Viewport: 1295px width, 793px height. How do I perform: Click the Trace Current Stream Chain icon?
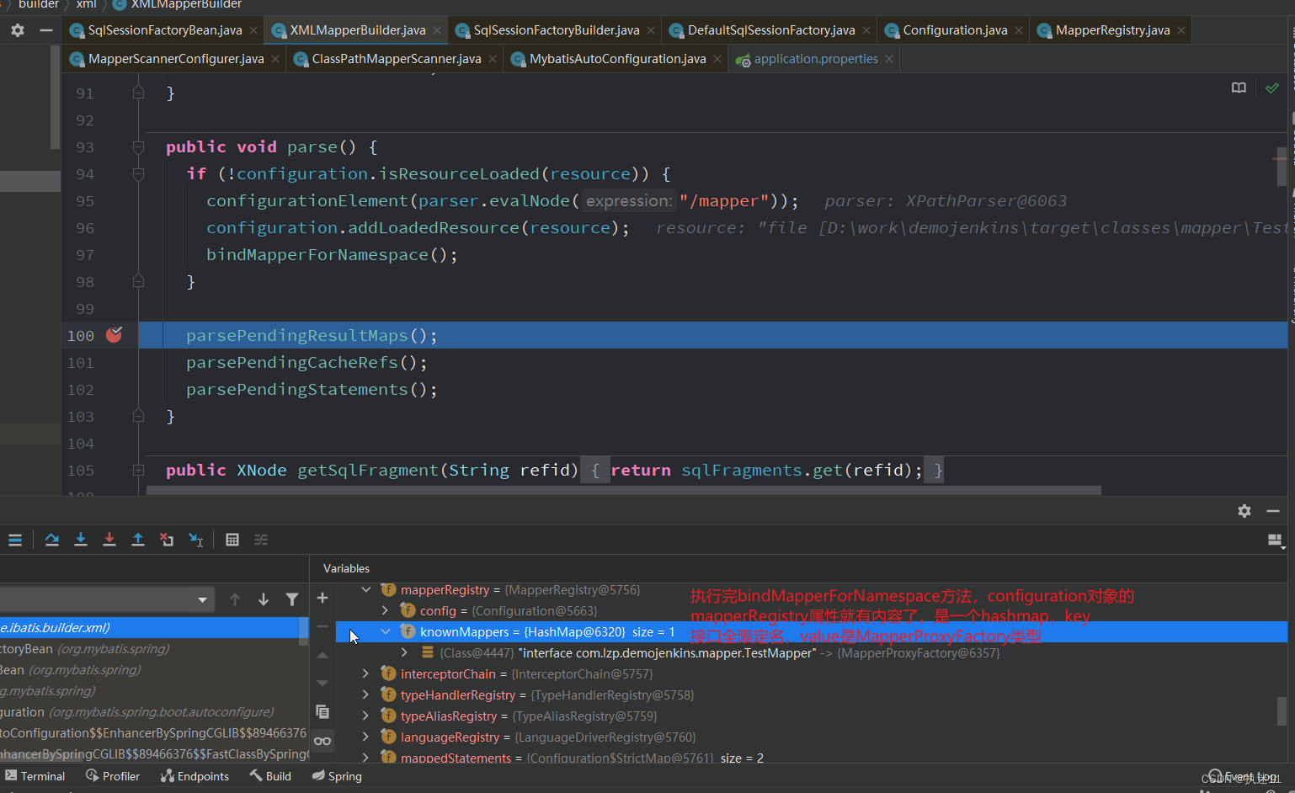pos(261,540)
